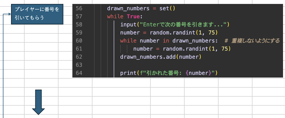Click the comment 重複しないようにする
This screenshot has width=285, height=118.
pos(252,41)
